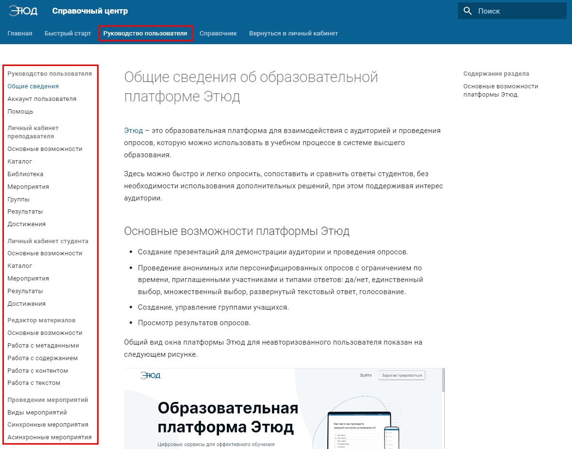
Task: Open Работа с содержанием sidebar link
Action: pos(42,358)
